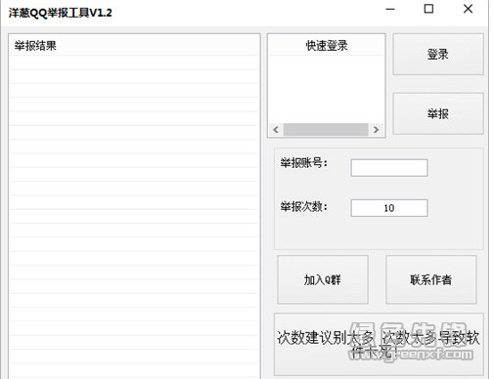The image size is (494, 379).
Task: Maximize the 洋葱QQ举报工具 window
Action: (x=428, y=9)
